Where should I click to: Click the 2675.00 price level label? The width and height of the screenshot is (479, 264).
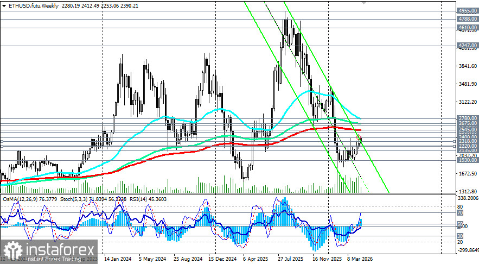click(468, 123)
